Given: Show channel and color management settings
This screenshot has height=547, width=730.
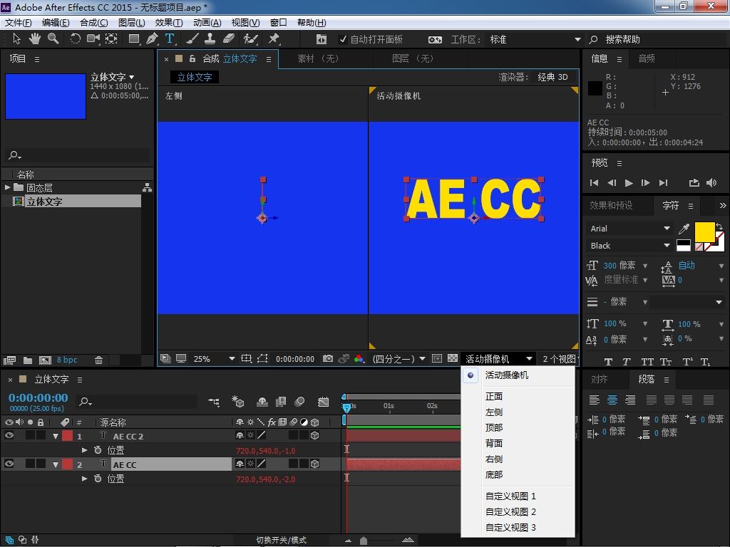Looking at the screenshot, I should tap(359, 359).
